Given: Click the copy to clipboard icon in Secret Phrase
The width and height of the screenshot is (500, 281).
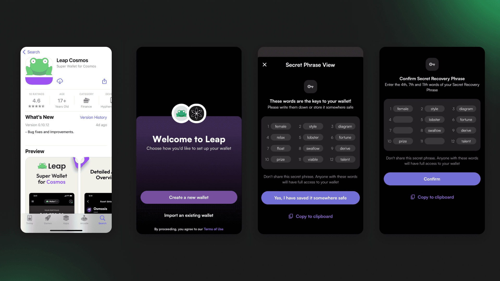Looking at the screenshot, I should (291, 216).
